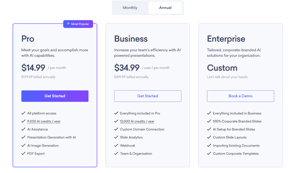Click the Most Popular badge
296x173 pixels.
coord(78,24)
